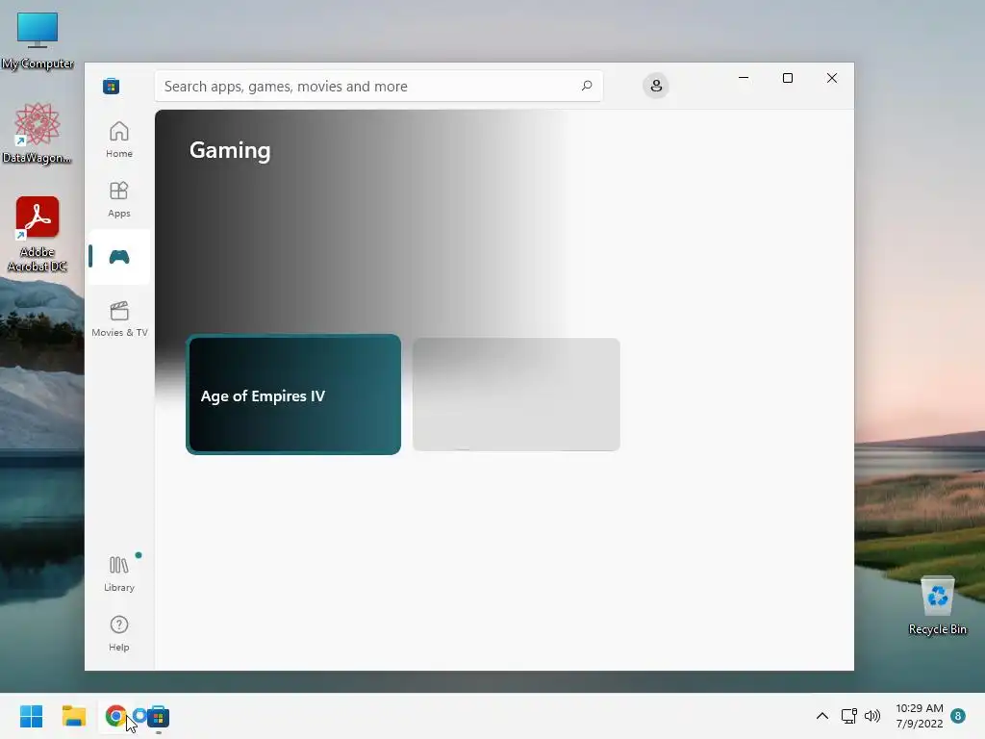Go to the Apps section

tap(118, 199)
